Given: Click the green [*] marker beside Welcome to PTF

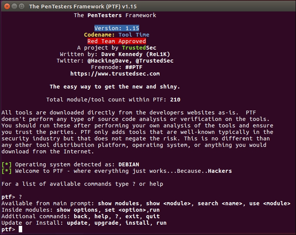Looking at the screenshot, I should [x=6, y=171].
